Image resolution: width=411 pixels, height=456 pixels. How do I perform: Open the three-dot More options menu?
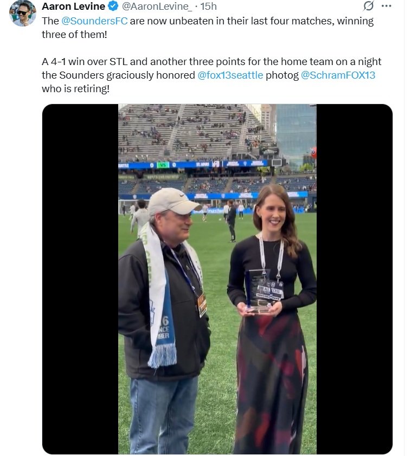tap(386, 6)
